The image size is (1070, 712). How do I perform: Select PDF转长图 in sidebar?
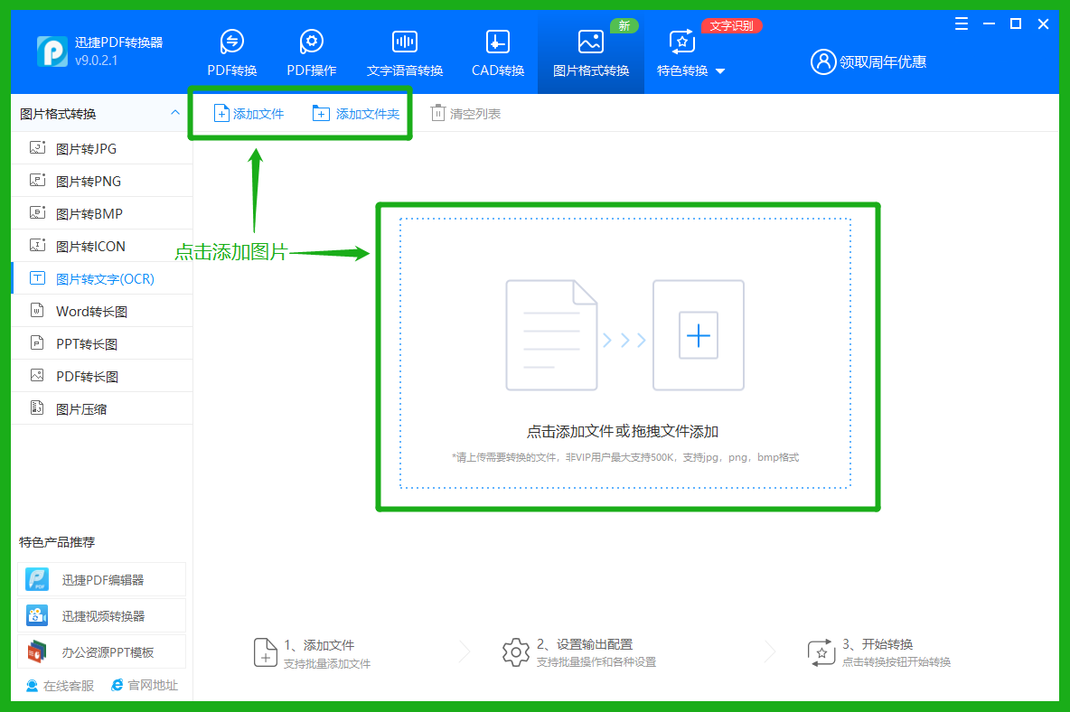click(102, 376)
